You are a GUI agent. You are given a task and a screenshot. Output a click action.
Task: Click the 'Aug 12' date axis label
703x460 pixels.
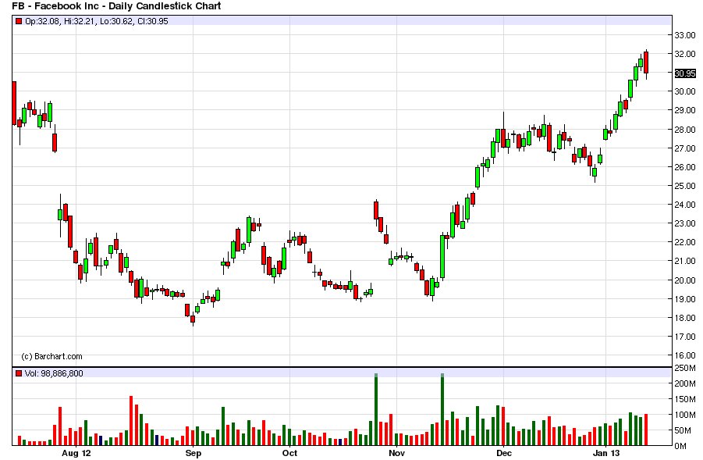[x=76, y=453]
